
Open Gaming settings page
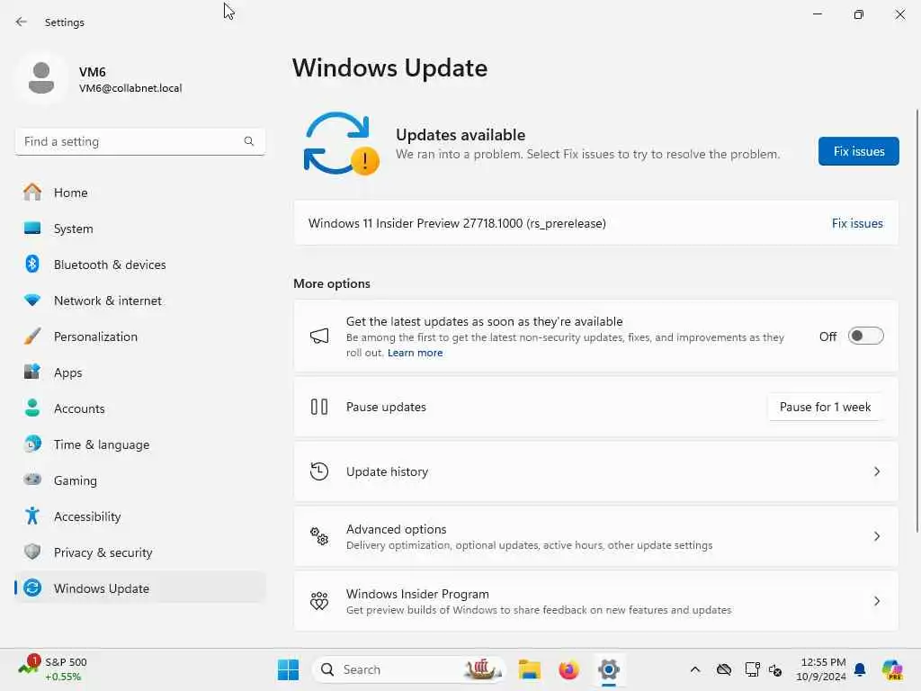[139, 480]
